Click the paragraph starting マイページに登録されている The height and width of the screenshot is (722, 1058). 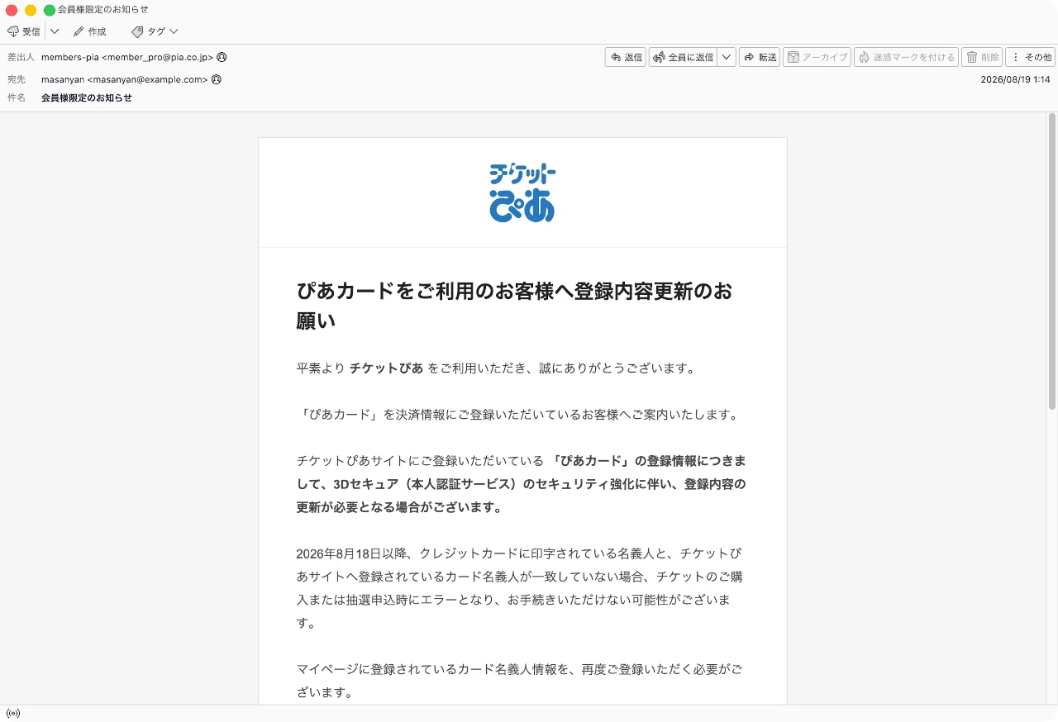point(519,680)
